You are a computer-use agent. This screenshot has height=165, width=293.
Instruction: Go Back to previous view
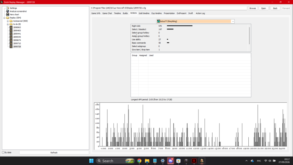(x=275, y=8)
